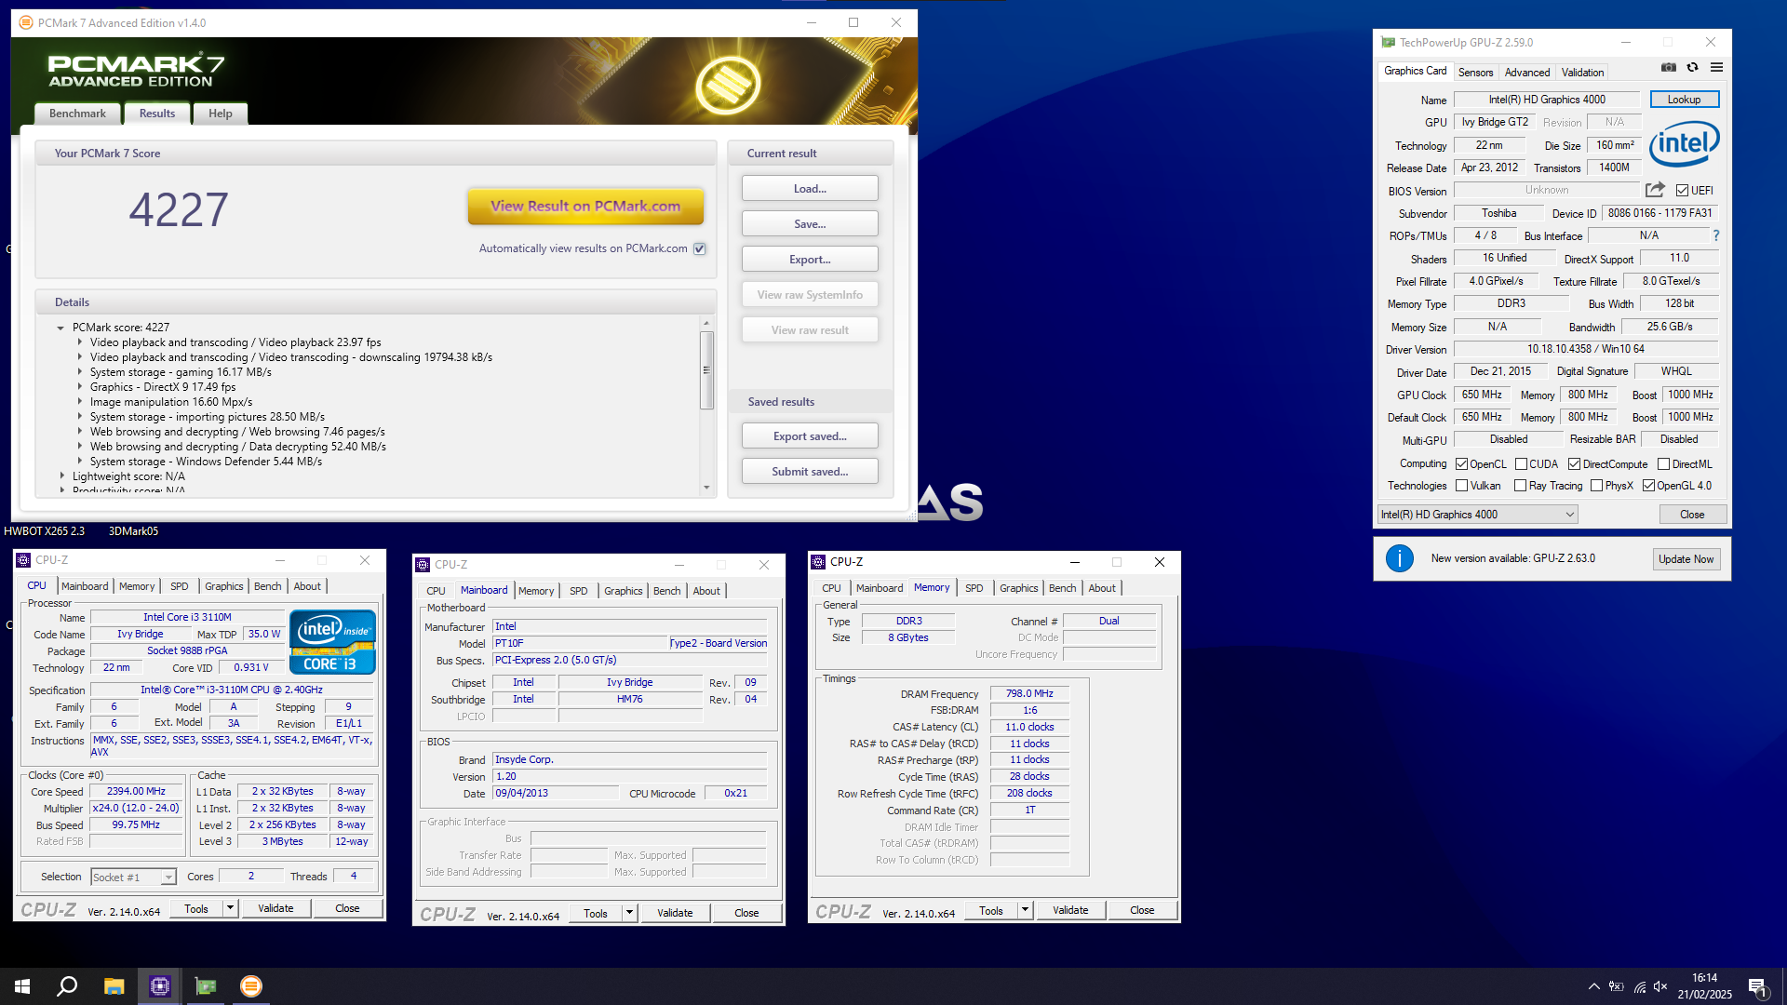This screenshot has width=1787, height=1005.
Task: Open the taskbar search icon
Action: [x=67, y=986]
